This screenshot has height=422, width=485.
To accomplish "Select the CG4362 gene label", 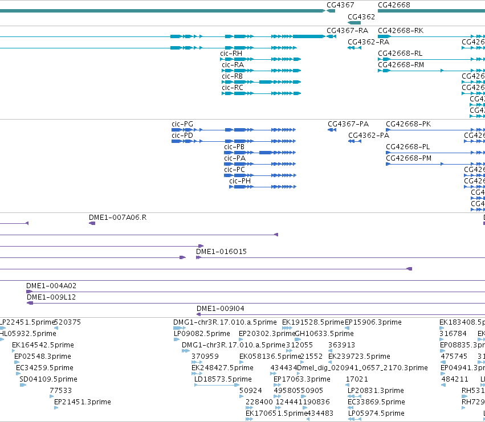I will pos(361,17).
